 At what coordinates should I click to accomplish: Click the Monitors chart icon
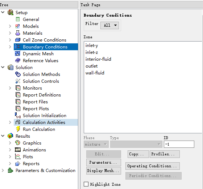(18, 88)
